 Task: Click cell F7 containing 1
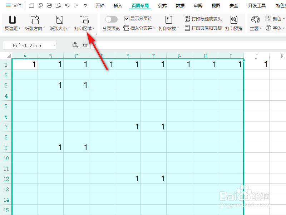pyautogui.click(x=153, y=126)
